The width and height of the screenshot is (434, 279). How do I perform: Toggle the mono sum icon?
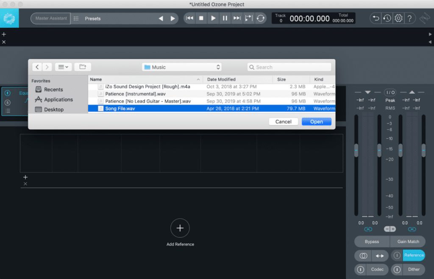coord(363,256)
